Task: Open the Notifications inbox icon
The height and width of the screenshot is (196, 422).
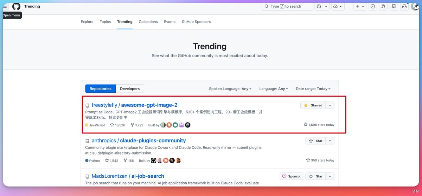Action: coord(404,6)
